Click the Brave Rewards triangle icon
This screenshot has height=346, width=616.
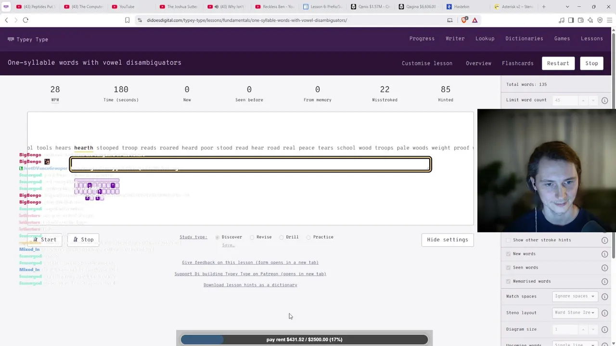[x=475, y=20]
